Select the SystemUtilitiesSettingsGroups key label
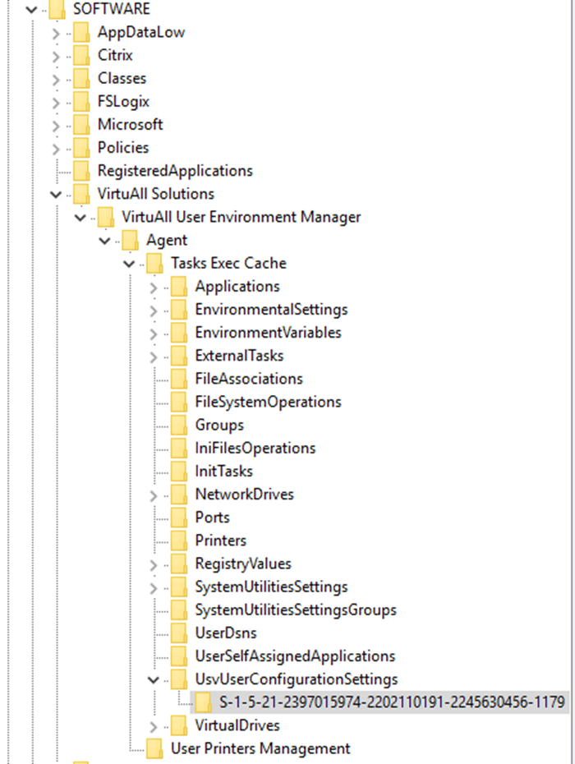Screen dimensions: 575x764 (x=296, y=610)
